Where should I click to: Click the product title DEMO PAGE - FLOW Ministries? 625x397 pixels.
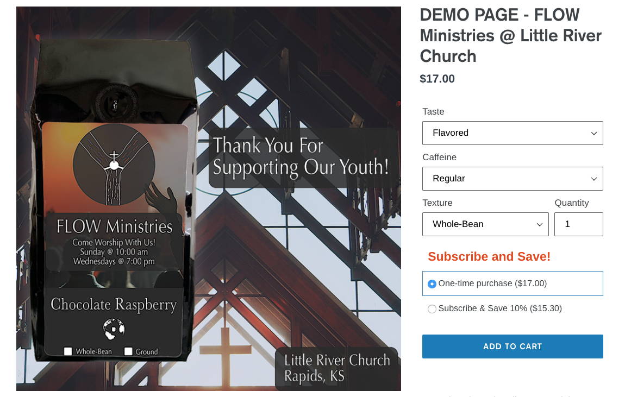(x=511, y=35)
